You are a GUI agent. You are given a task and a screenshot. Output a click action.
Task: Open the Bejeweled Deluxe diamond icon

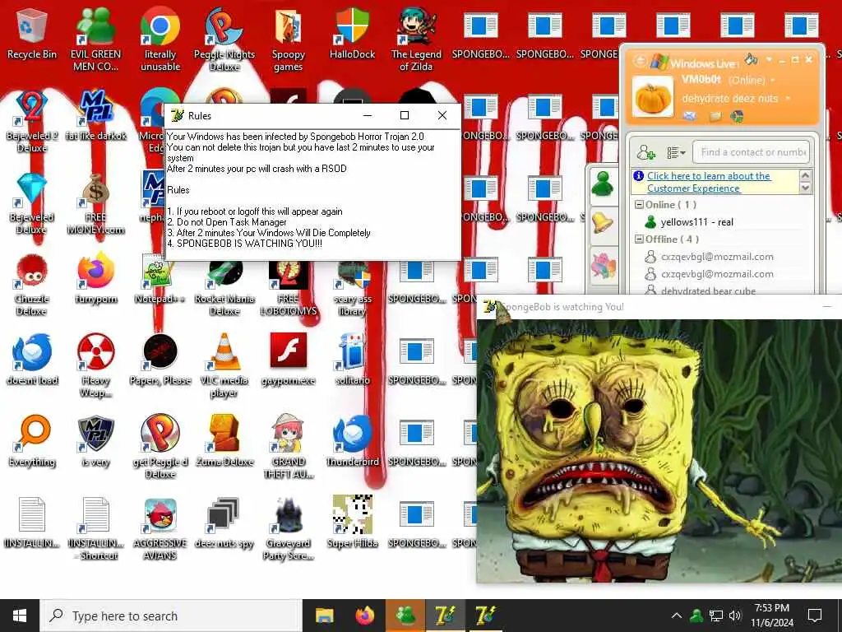32,203
